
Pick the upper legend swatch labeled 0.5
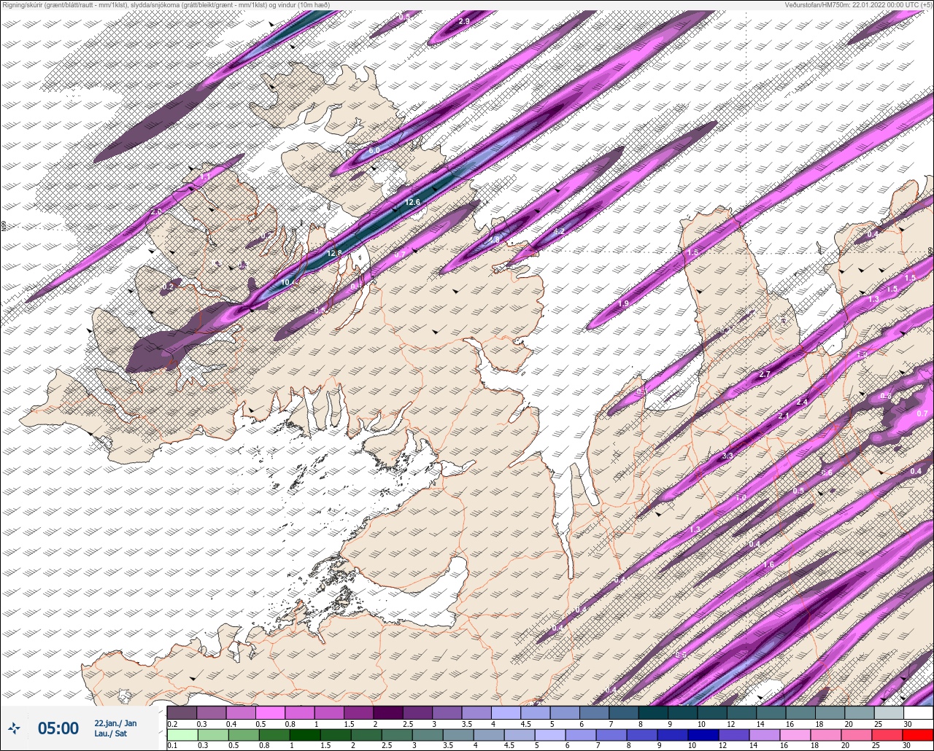(270, 712)
